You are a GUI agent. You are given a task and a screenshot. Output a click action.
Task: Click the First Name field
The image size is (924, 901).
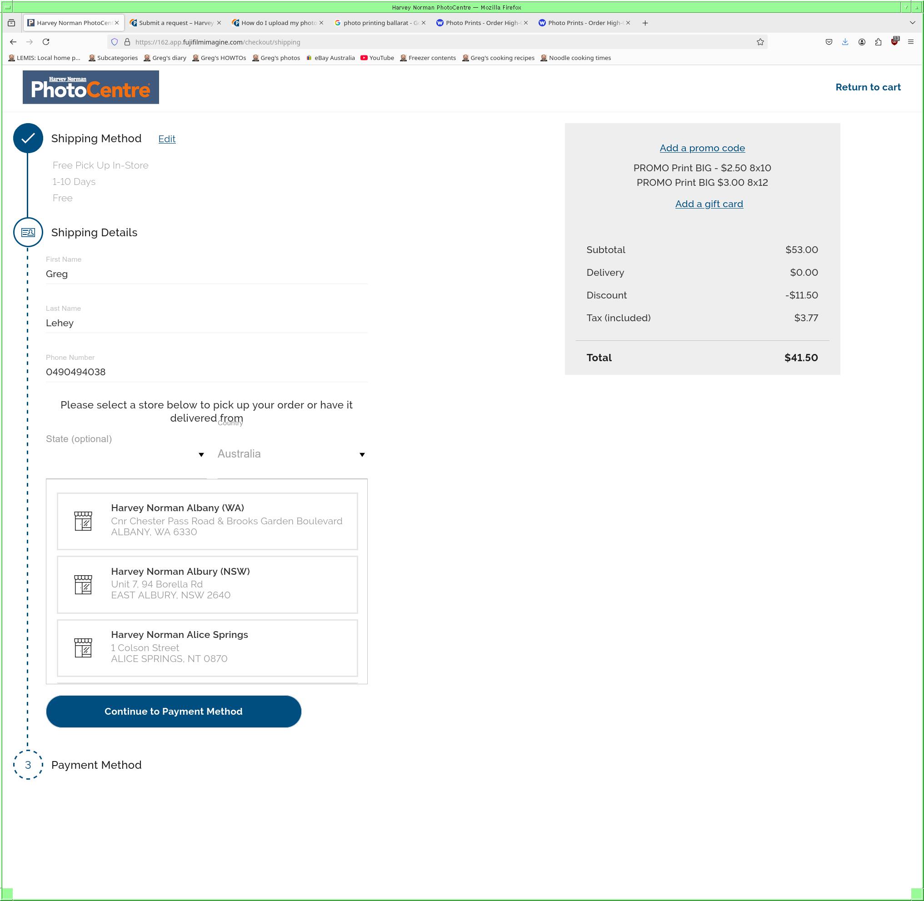coord(206,274)
